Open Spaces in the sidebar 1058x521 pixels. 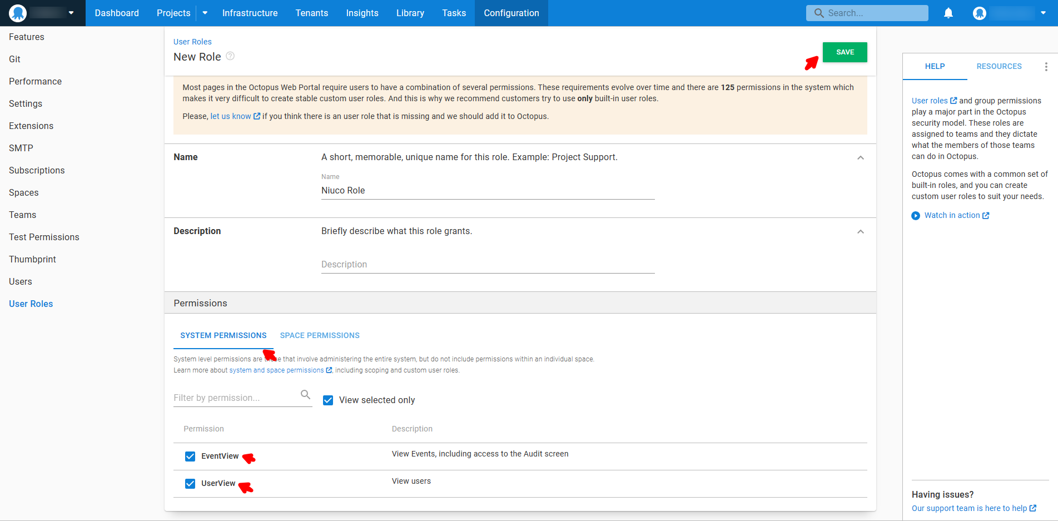pyautogui.click(x=24, y=192)
